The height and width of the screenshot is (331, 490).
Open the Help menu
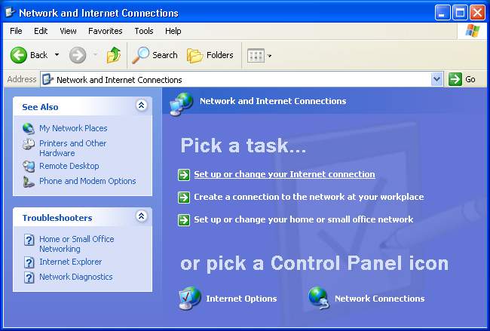[173, 31]
